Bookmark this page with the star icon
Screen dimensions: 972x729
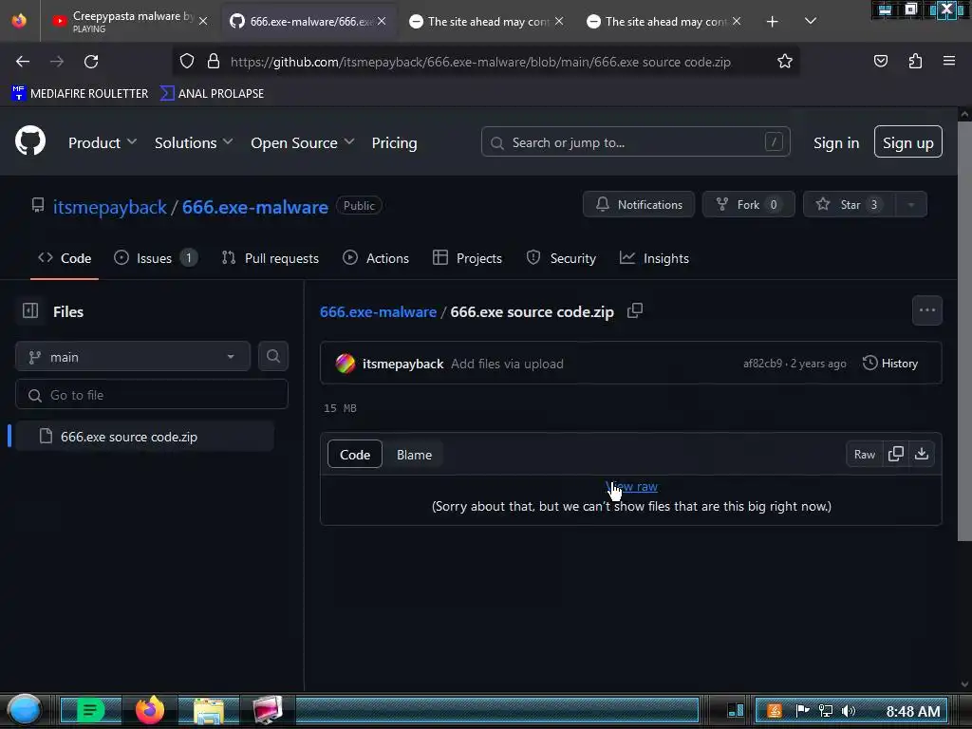pyautogui.click(x=785, y=62)
